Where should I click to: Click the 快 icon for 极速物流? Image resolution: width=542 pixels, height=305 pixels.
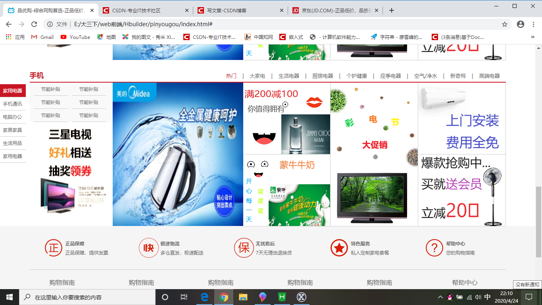tap(149, 247)
